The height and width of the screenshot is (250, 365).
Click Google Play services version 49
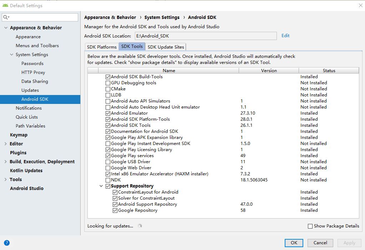tap(243, 156)
